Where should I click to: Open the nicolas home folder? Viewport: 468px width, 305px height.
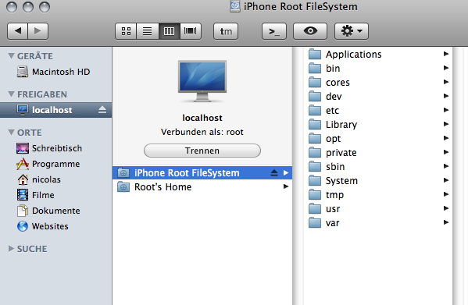pos(55,179)
